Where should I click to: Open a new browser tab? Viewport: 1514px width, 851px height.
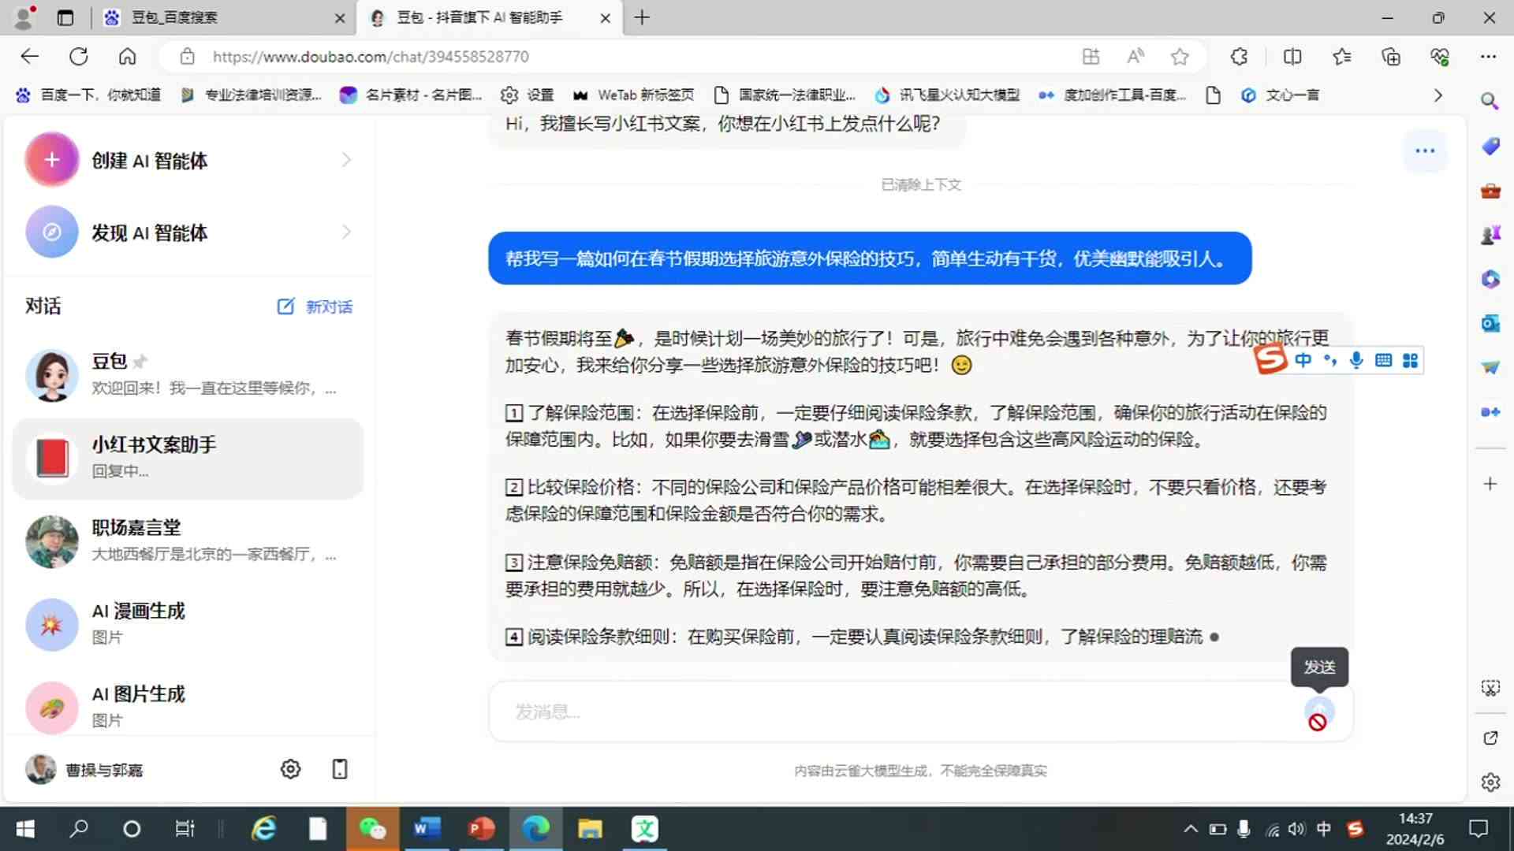click(642, 17)
